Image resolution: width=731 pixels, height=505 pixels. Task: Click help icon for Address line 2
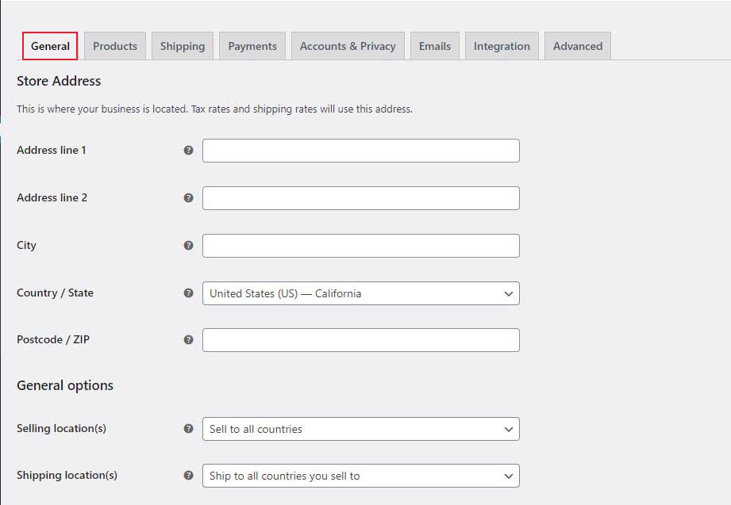(188, 197)
